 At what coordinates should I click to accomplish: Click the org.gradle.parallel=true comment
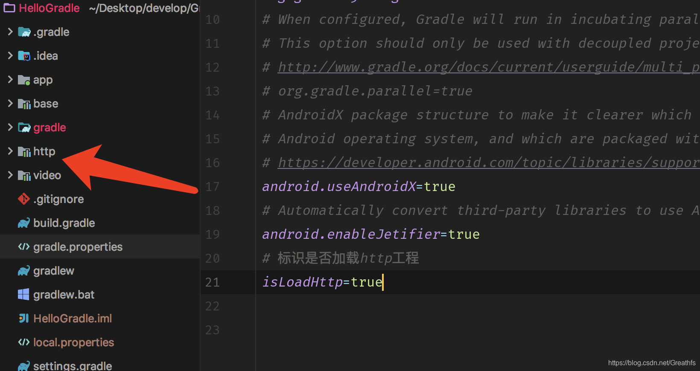[x=367, y=91]
